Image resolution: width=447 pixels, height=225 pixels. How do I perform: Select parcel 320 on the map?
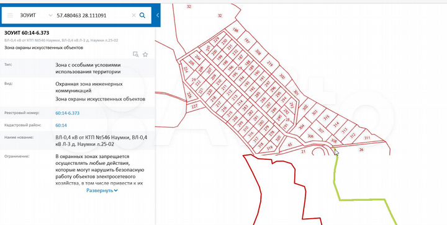(278, 138)
